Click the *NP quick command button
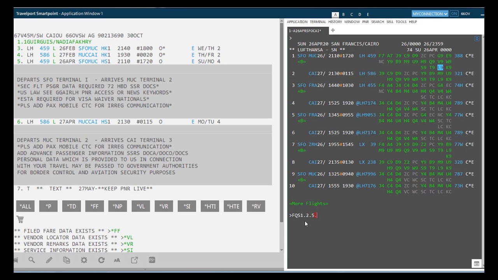Image resolution: width=498 pixels, height=280 pixels. (x=117, y=206)
